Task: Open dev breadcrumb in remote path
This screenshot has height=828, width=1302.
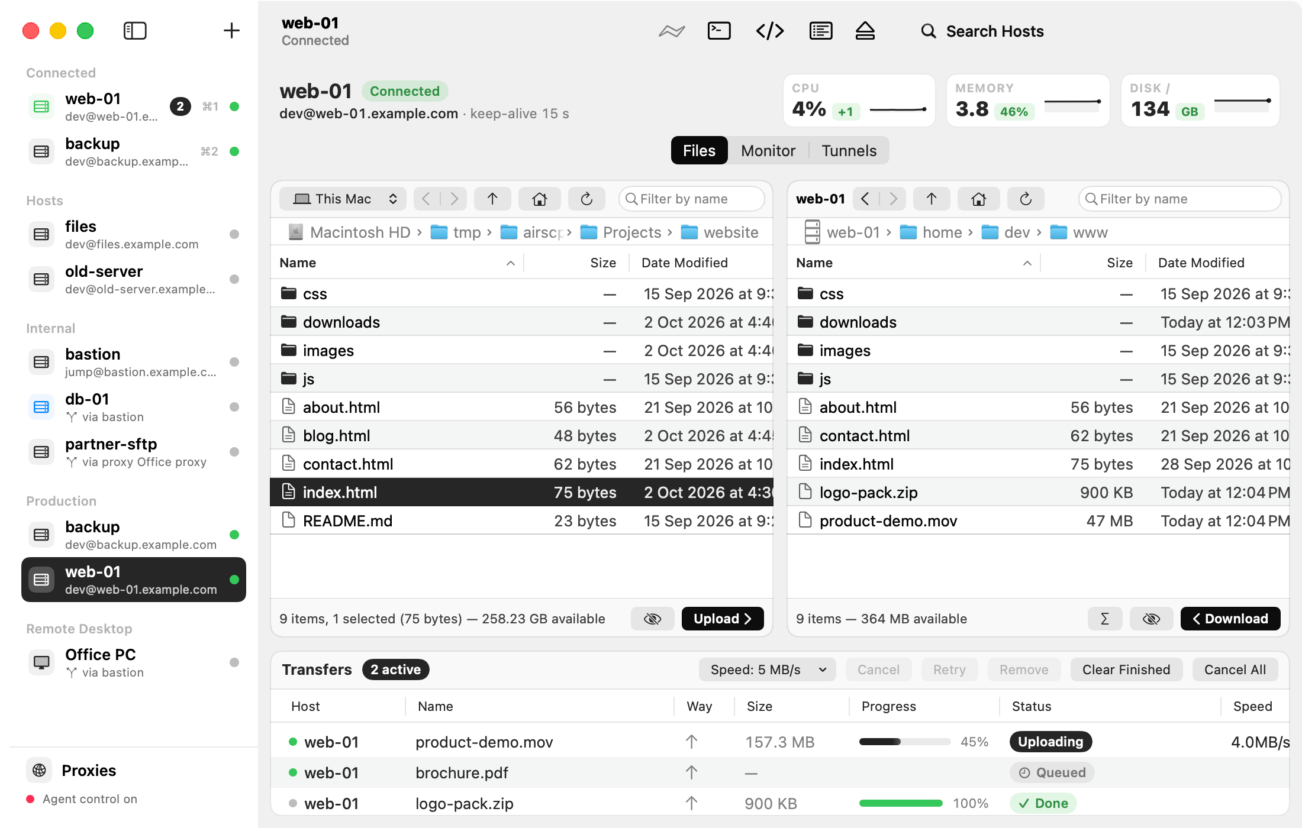Action: [1005, 232]
